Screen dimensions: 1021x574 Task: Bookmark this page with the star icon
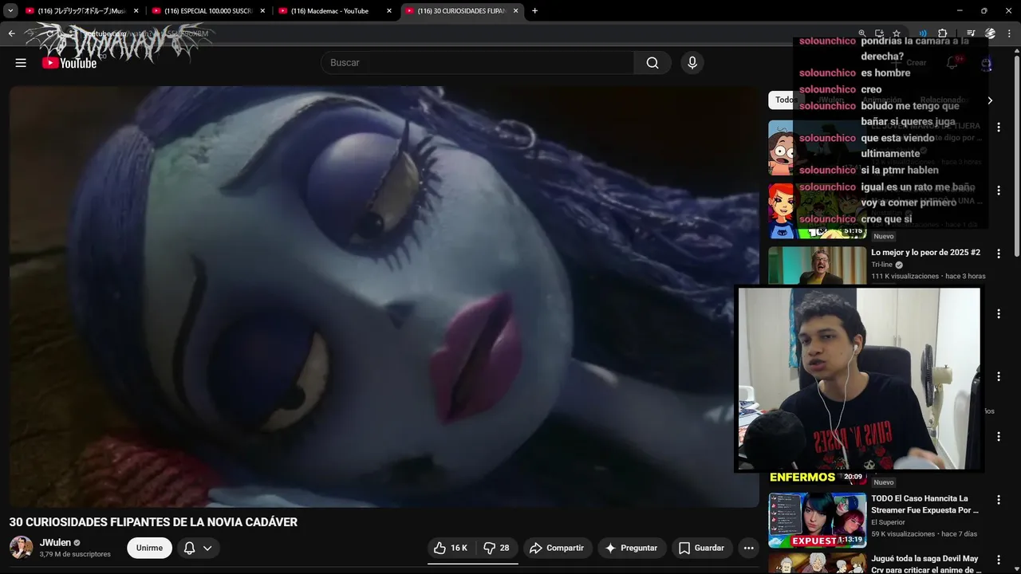pyautogui.click(x=897, y=33)
